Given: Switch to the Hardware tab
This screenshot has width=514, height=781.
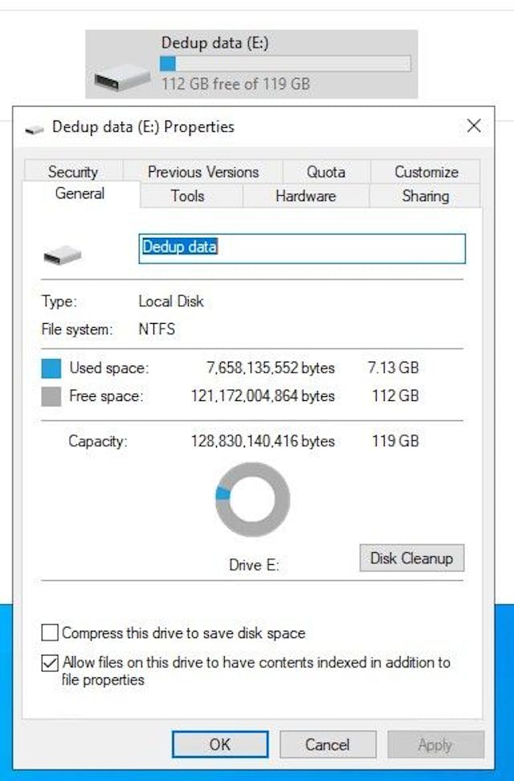Looking at the screenshot, I should pyautogui.click(x=305, y=196).
